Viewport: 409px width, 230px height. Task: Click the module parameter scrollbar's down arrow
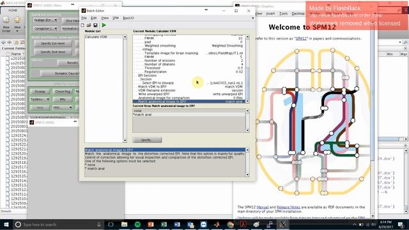tap(247, 101)
